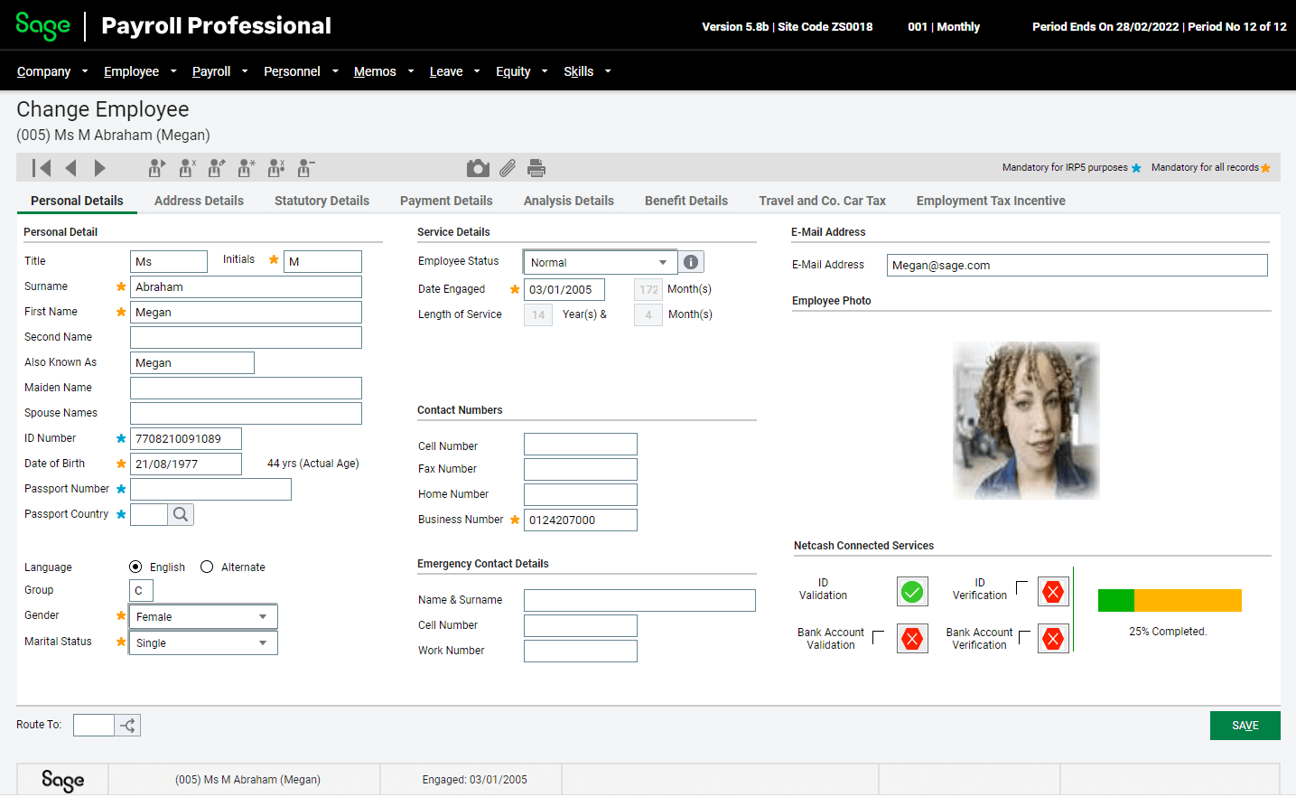
Task: Switch to the Travel and Co. Car Tax tab
Action: click(822, 201)
